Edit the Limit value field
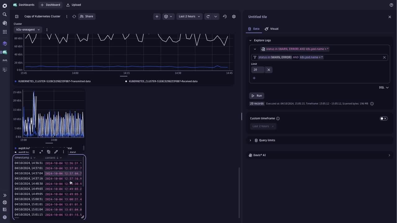 pyautogui.click(x=258, y=70)
